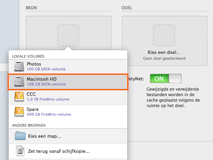The image size is (213, 160).
Task: Select Macintosh HD as source
Action: coord(68,82)
